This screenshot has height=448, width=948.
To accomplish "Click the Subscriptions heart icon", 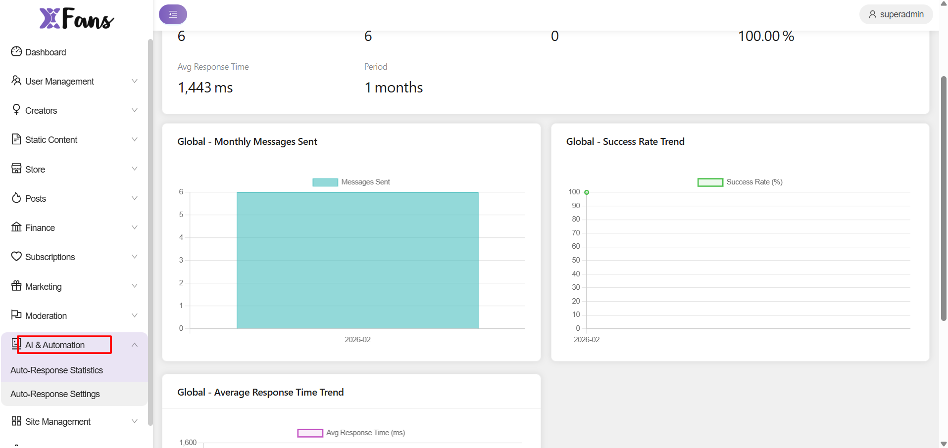I will pyautogui.click(x=16, y=256).
